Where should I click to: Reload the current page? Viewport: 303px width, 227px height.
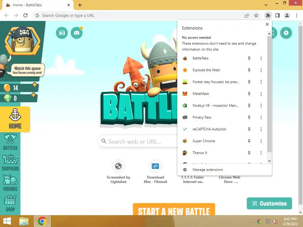(x=25, y=15)
